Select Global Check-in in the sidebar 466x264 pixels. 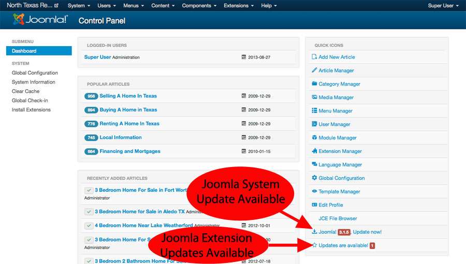pos(30,100)
